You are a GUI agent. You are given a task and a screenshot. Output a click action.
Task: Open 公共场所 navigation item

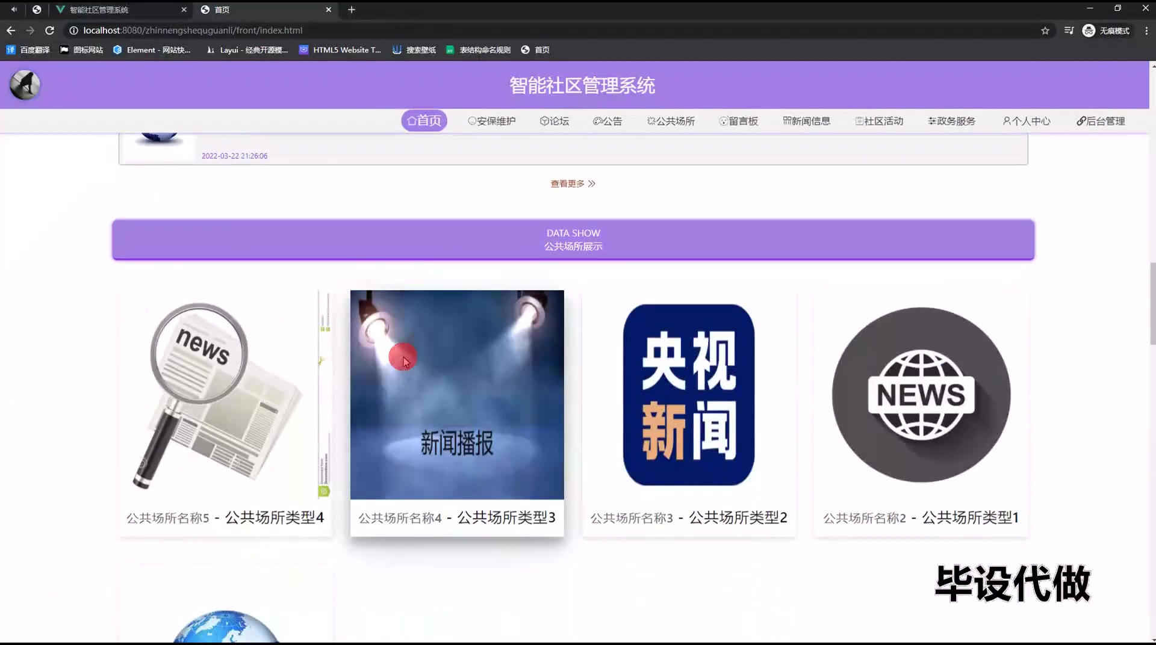pyautogui.click(x=671, y=121)
